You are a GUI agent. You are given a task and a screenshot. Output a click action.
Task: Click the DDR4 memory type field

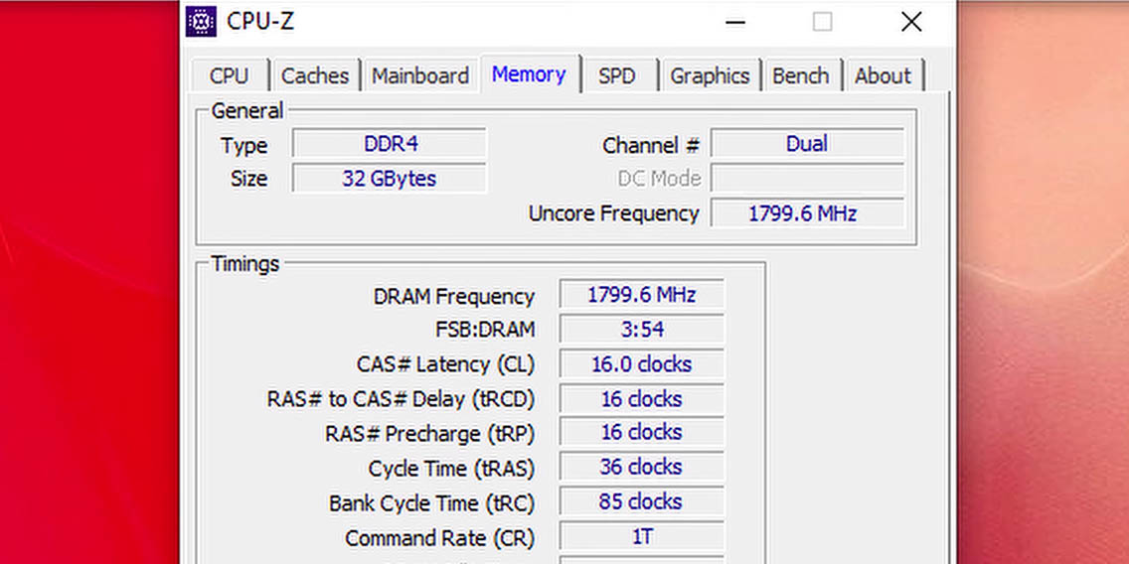[x=390, y=143]
